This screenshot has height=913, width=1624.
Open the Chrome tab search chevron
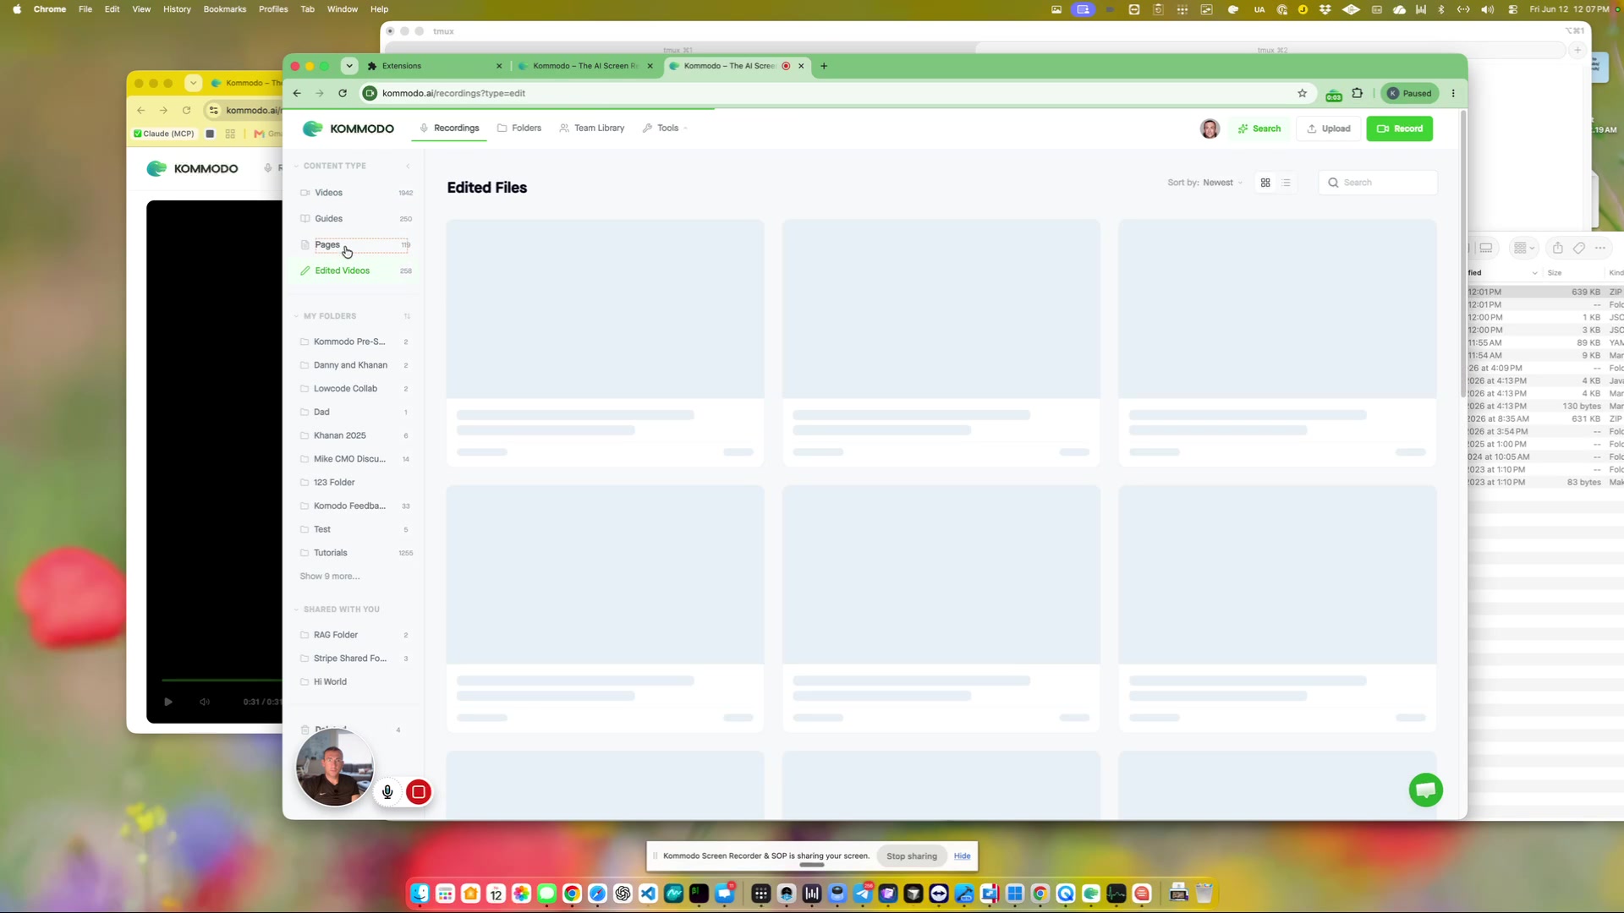click(x=349, y=66)
